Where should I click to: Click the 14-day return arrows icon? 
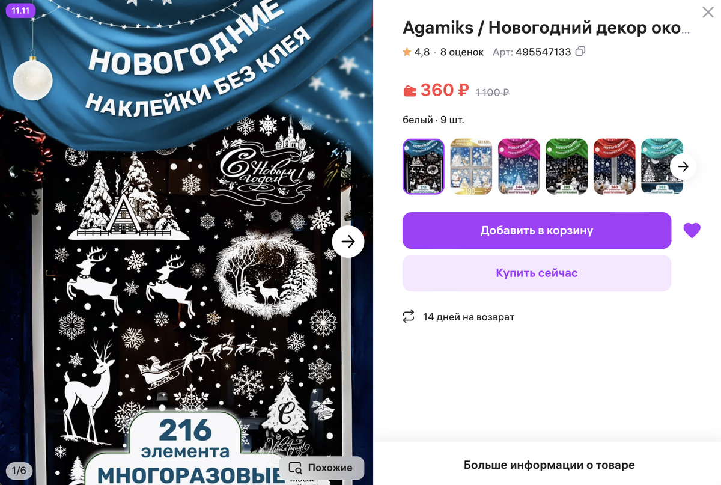tap(409, 317)
